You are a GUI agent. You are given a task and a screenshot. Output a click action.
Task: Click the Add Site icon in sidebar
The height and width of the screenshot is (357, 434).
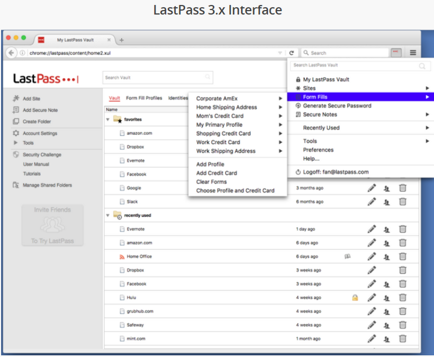pos(15,98)
